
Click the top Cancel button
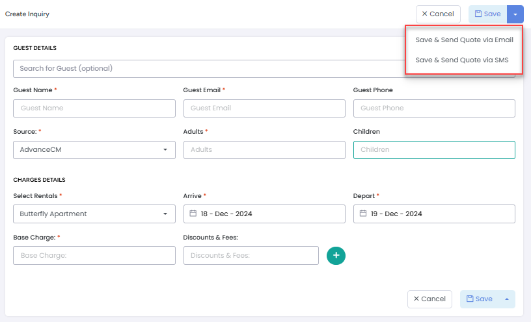coord(438,14)
